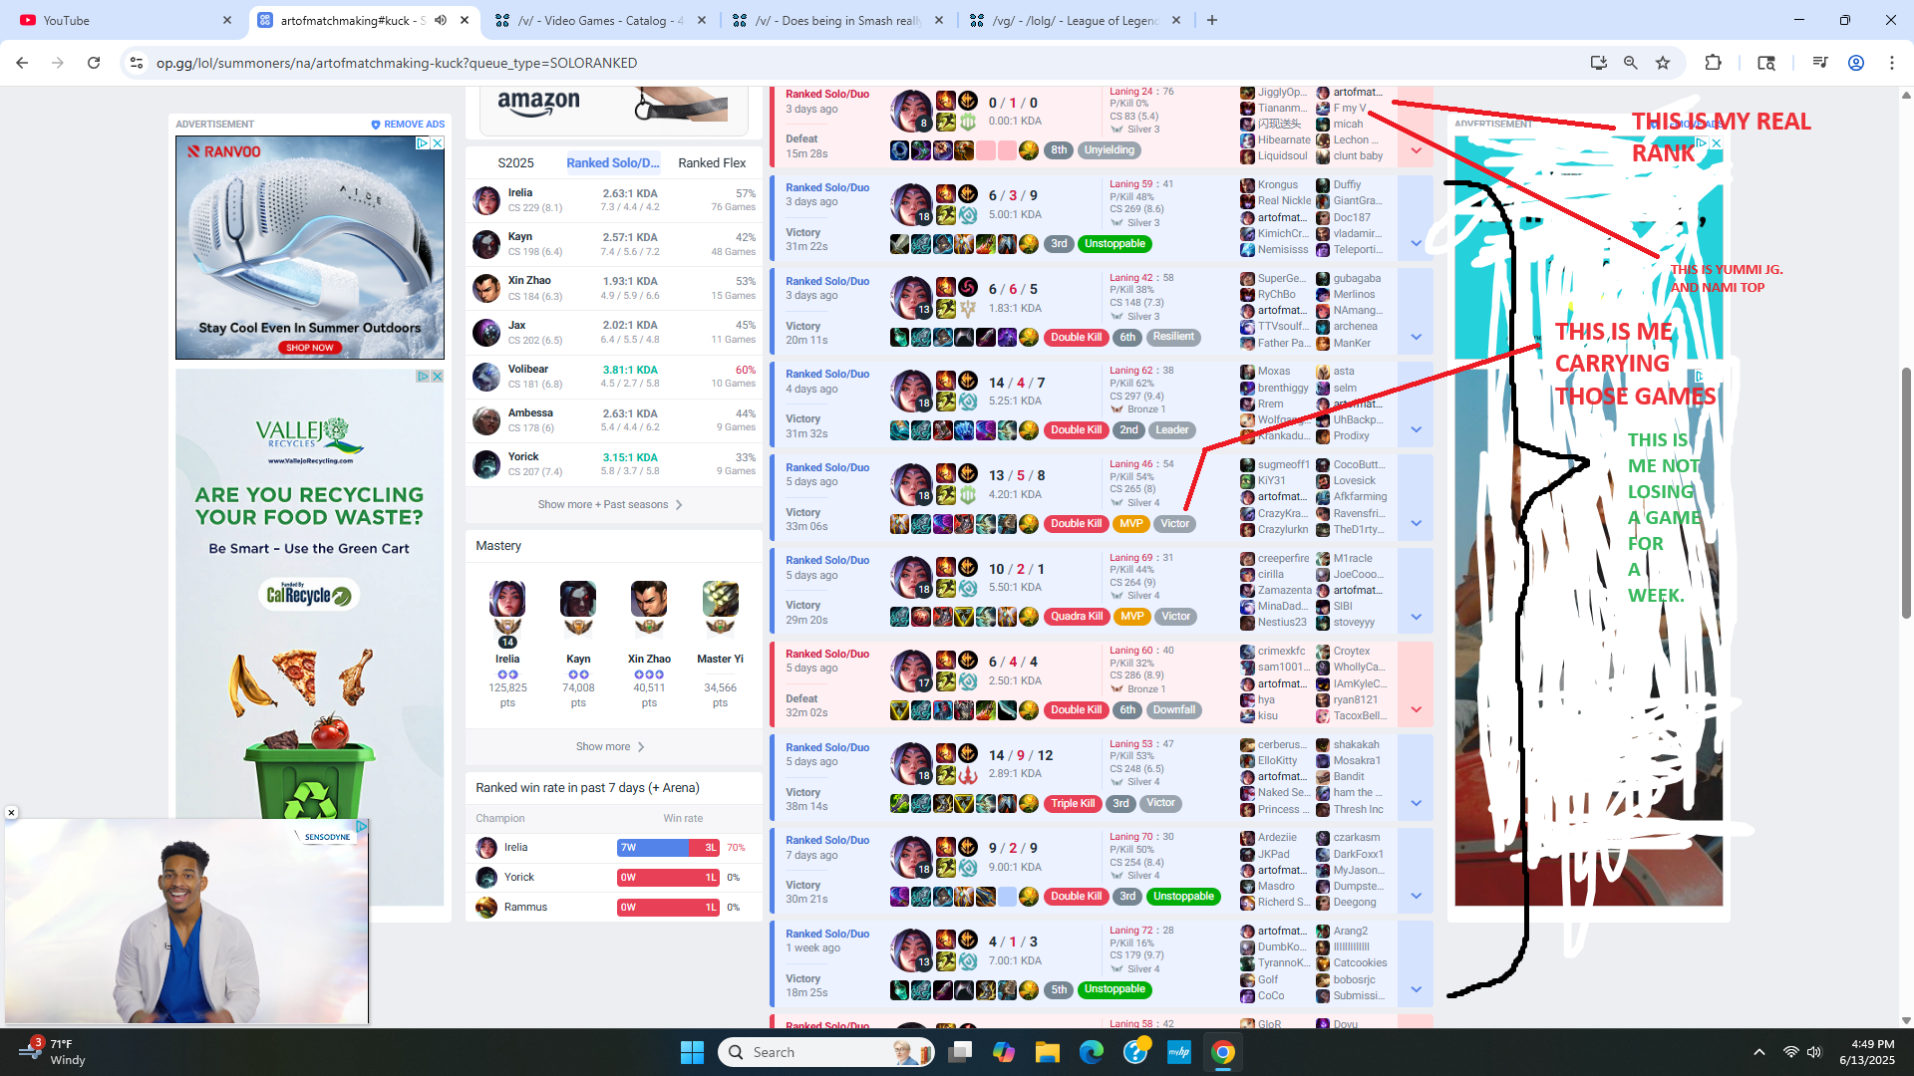Viewport: 1914px width, 1076px height.
Task: Click the Chrome icon in the taskbar
Action: click(1223, 1052)
